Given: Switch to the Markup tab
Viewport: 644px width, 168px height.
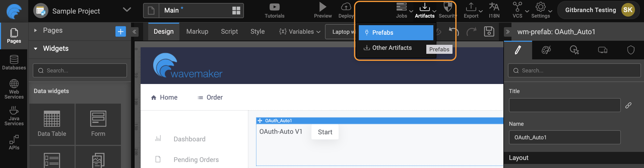Looking at the screenshot, I should (x=197, y=32).
